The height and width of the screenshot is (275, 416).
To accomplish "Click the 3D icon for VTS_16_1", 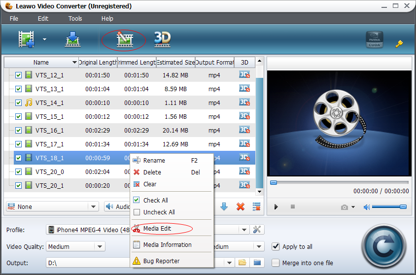I will pyautogui.click(x=244, y=130).
